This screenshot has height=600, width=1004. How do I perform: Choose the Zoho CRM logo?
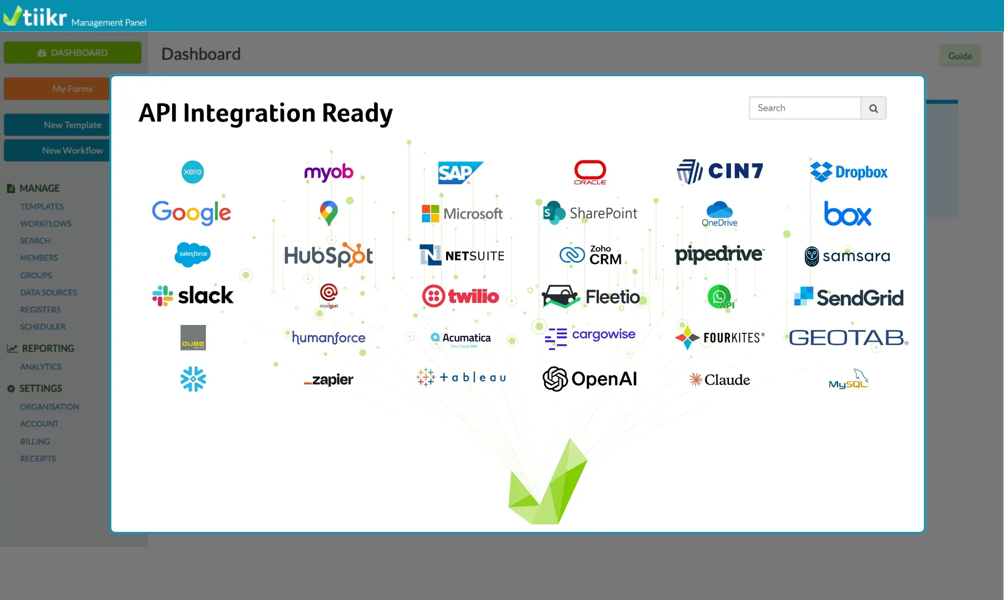coord(591,255)
